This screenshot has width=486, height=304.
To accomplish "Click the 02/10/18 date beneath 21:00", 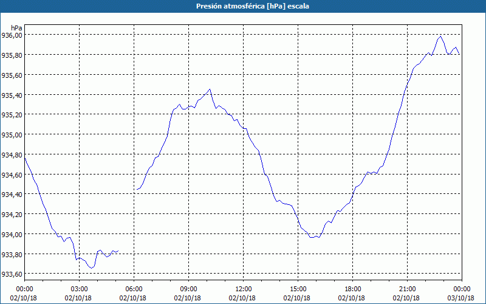I will 407,298.
